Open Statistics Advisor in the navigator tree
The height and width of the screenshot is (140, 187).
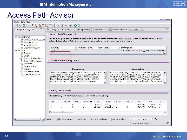pyautogui.click(x=32, y=74)
